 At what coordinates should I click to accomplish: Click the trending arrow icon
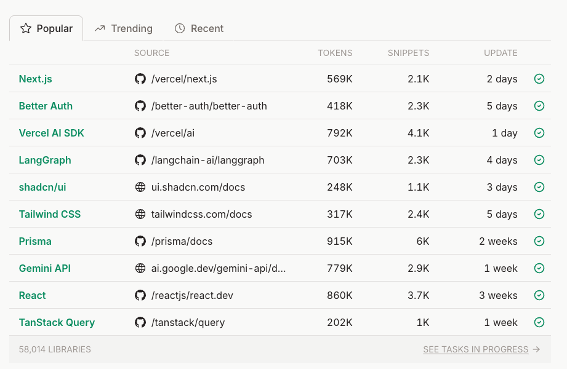pos(100,28)
